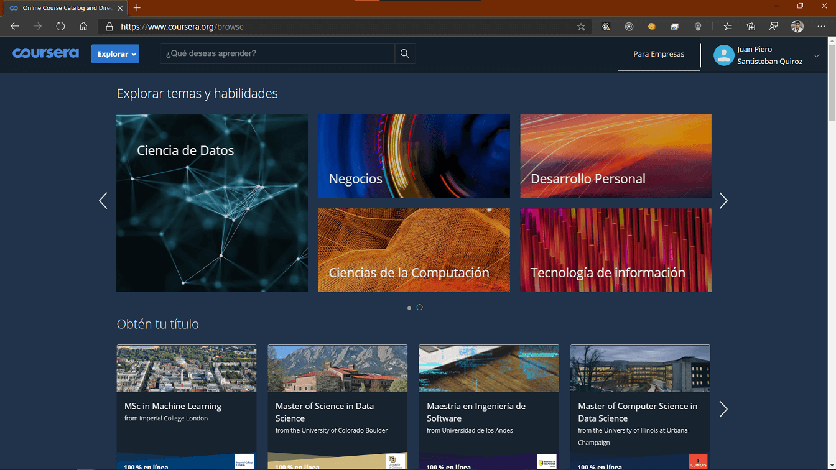Image resolution: width=836 pixels, height=470 pixels.
Task: Add this page to favorites star
Action: click(x=581, y=27)
